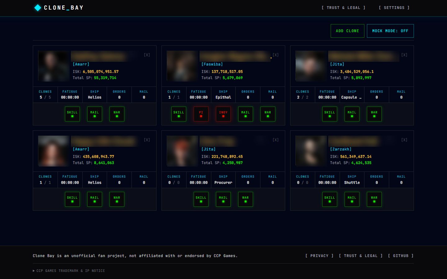The image size is (447, 279).
Task: Open the SKILL indicator on the 8,641,063 SP card
Action: (72, 199)
